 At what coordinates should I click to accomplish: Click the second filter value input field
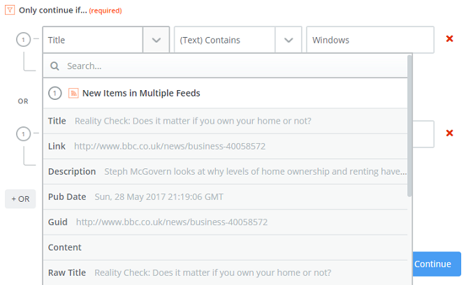tap(423, 134)
